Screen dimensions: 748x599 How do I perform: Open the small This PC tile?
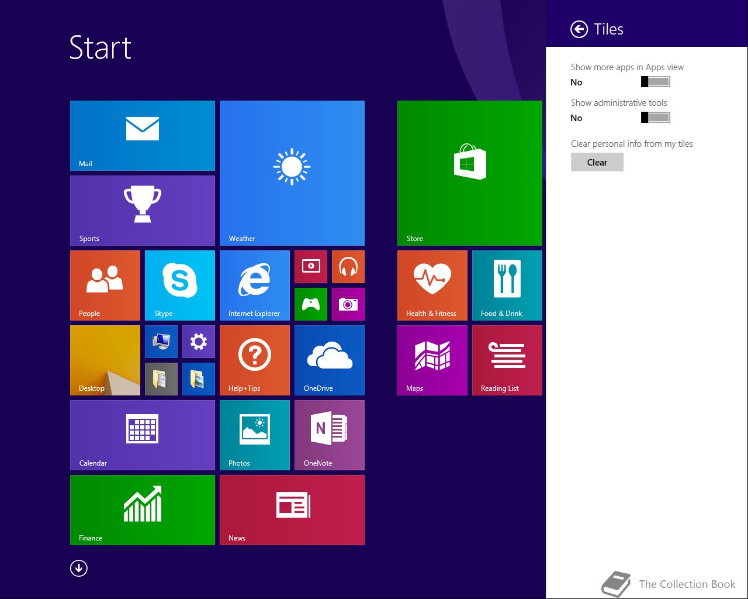click(161, 342)
